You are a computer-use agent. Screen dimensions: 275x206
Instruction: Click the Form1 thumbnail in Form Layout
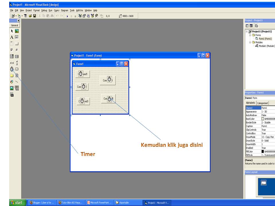264,183
